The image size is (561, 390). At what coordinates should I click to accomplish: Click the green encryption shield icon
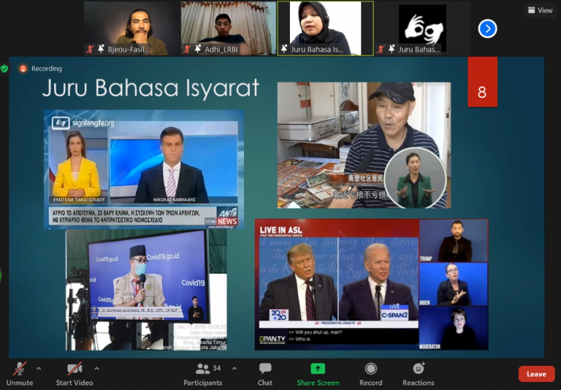pyautogui.click(x=4, y=69)
